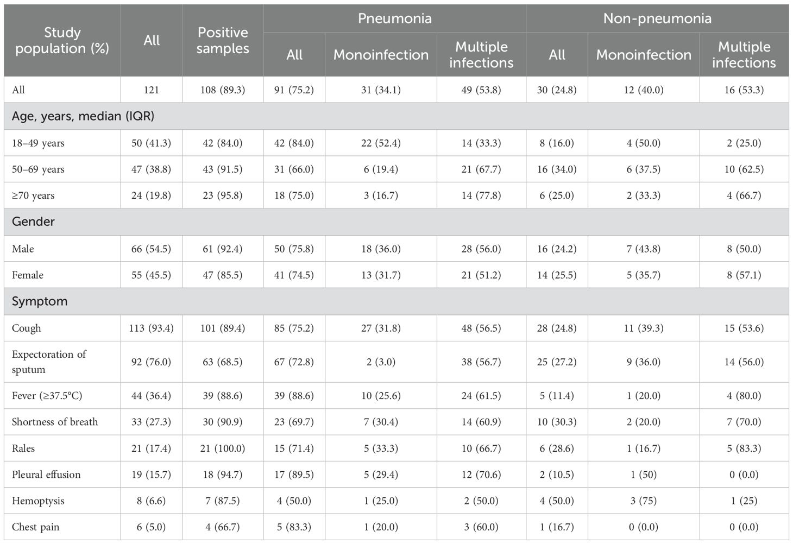Click the Female row label
The width and height of the screenshot is (793, 544).
(x=28, y=275)
